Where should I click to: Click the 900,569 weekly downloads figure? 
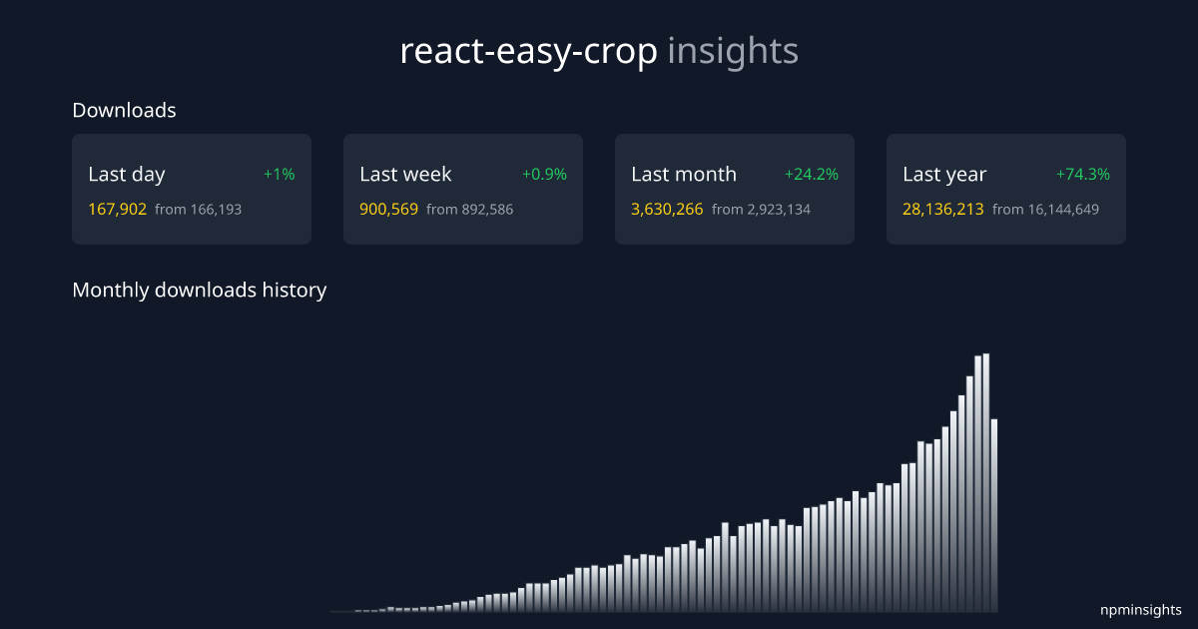388,210
